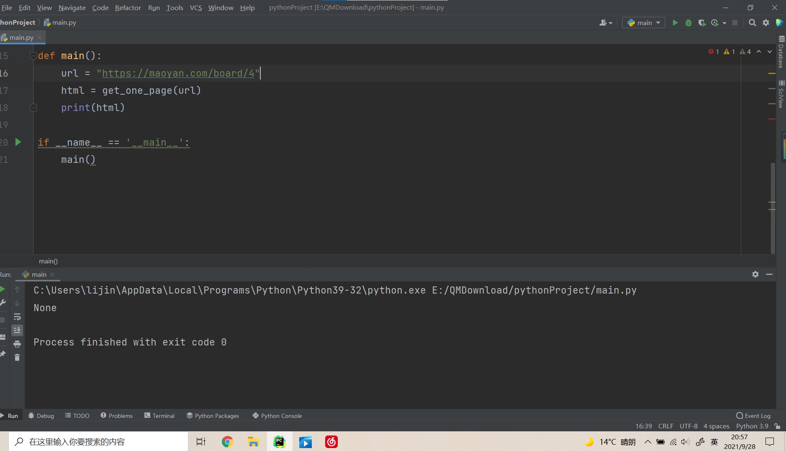Hide the Run tool window
This screenshot has width=786, height=451.
[x=769, y=274]
